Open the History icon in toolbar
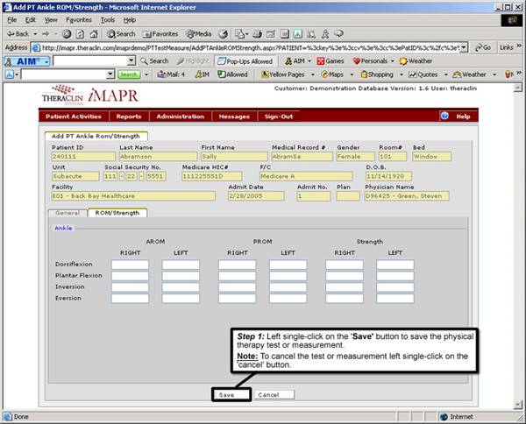Image resolution: width=526 pixels, height=424 pixels. (x=223, y=34)
